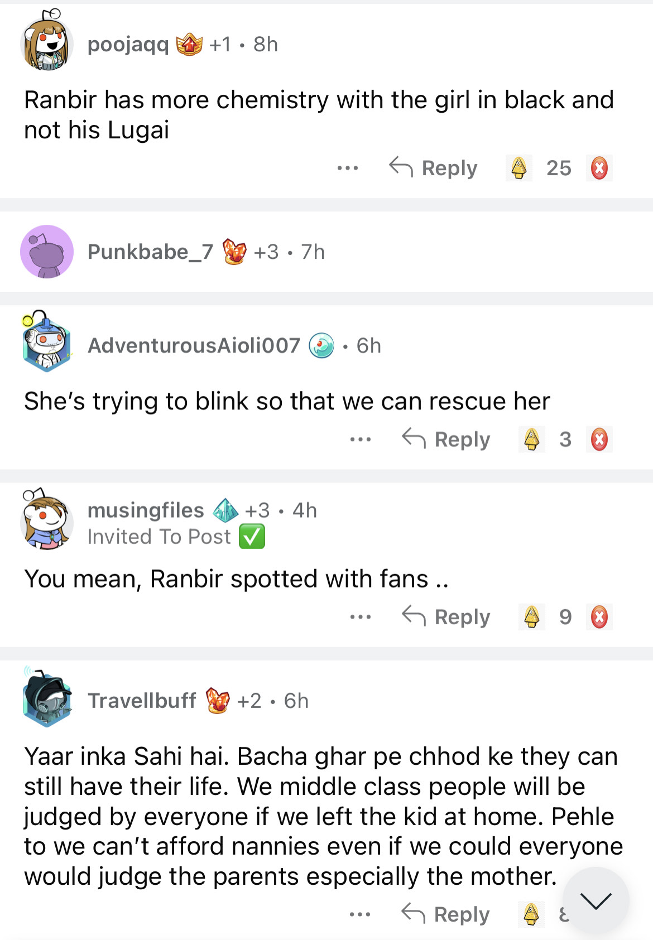The width and height of the screenshot is (653, 940).
Task: Reply to poojaqq's comment
Action: 434,168
